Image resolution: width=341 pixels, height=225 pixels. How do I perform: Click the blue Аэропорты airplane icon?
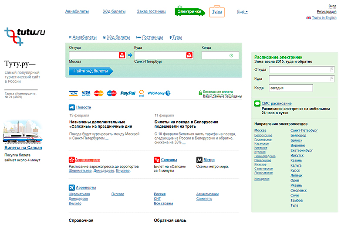(72, 187)
